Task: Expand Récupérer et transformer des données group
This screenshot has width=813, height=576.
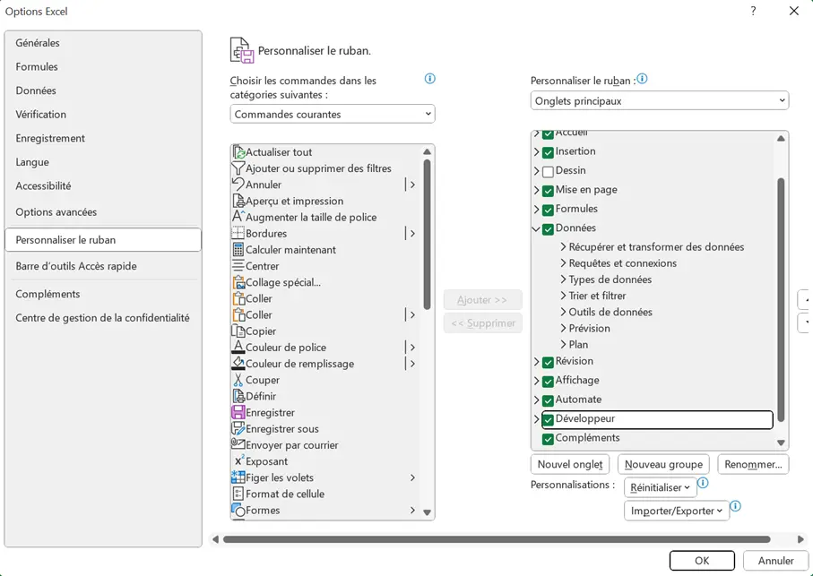Action: (563, 247)
